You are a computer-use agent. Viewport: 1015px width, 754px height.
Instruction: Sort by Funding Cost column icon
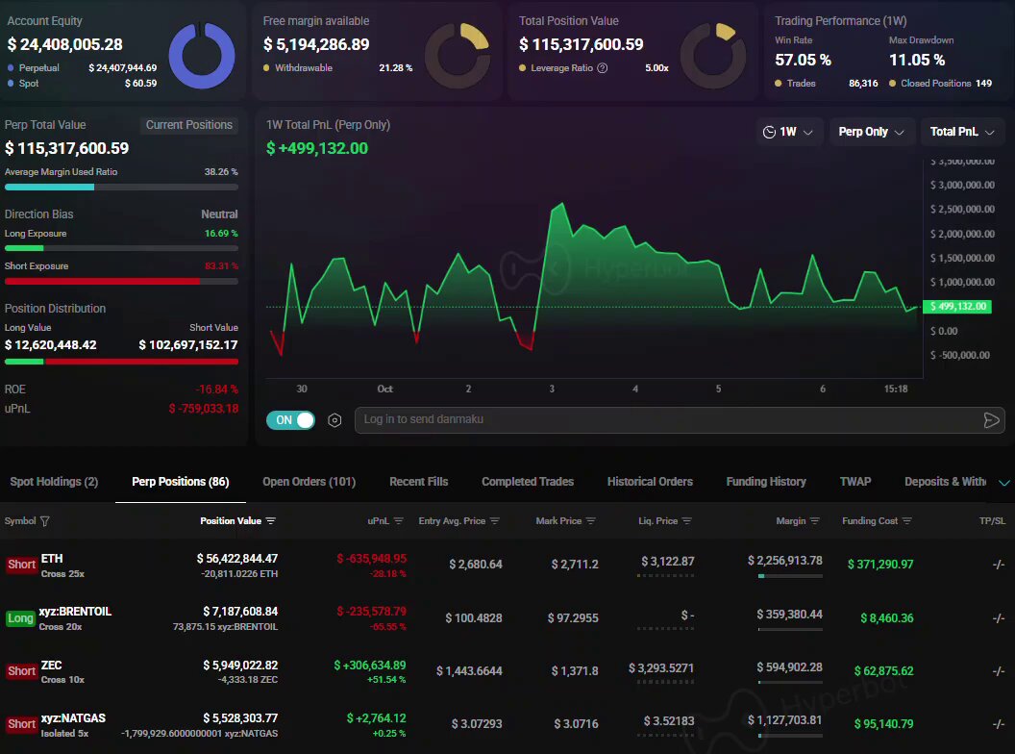[907, 521]
